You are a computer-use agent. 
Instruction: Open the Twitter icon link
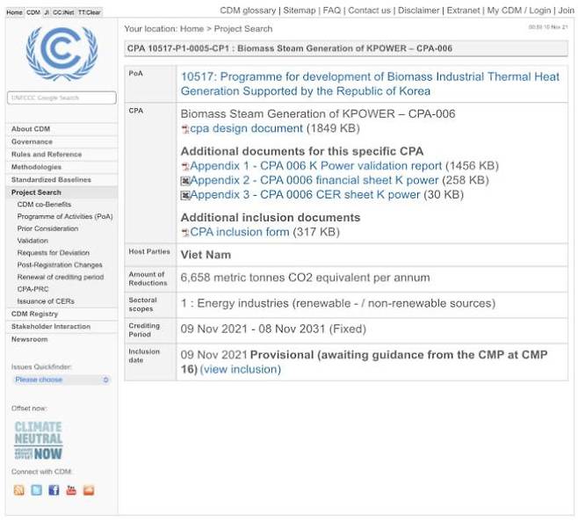tap(36, 490)
